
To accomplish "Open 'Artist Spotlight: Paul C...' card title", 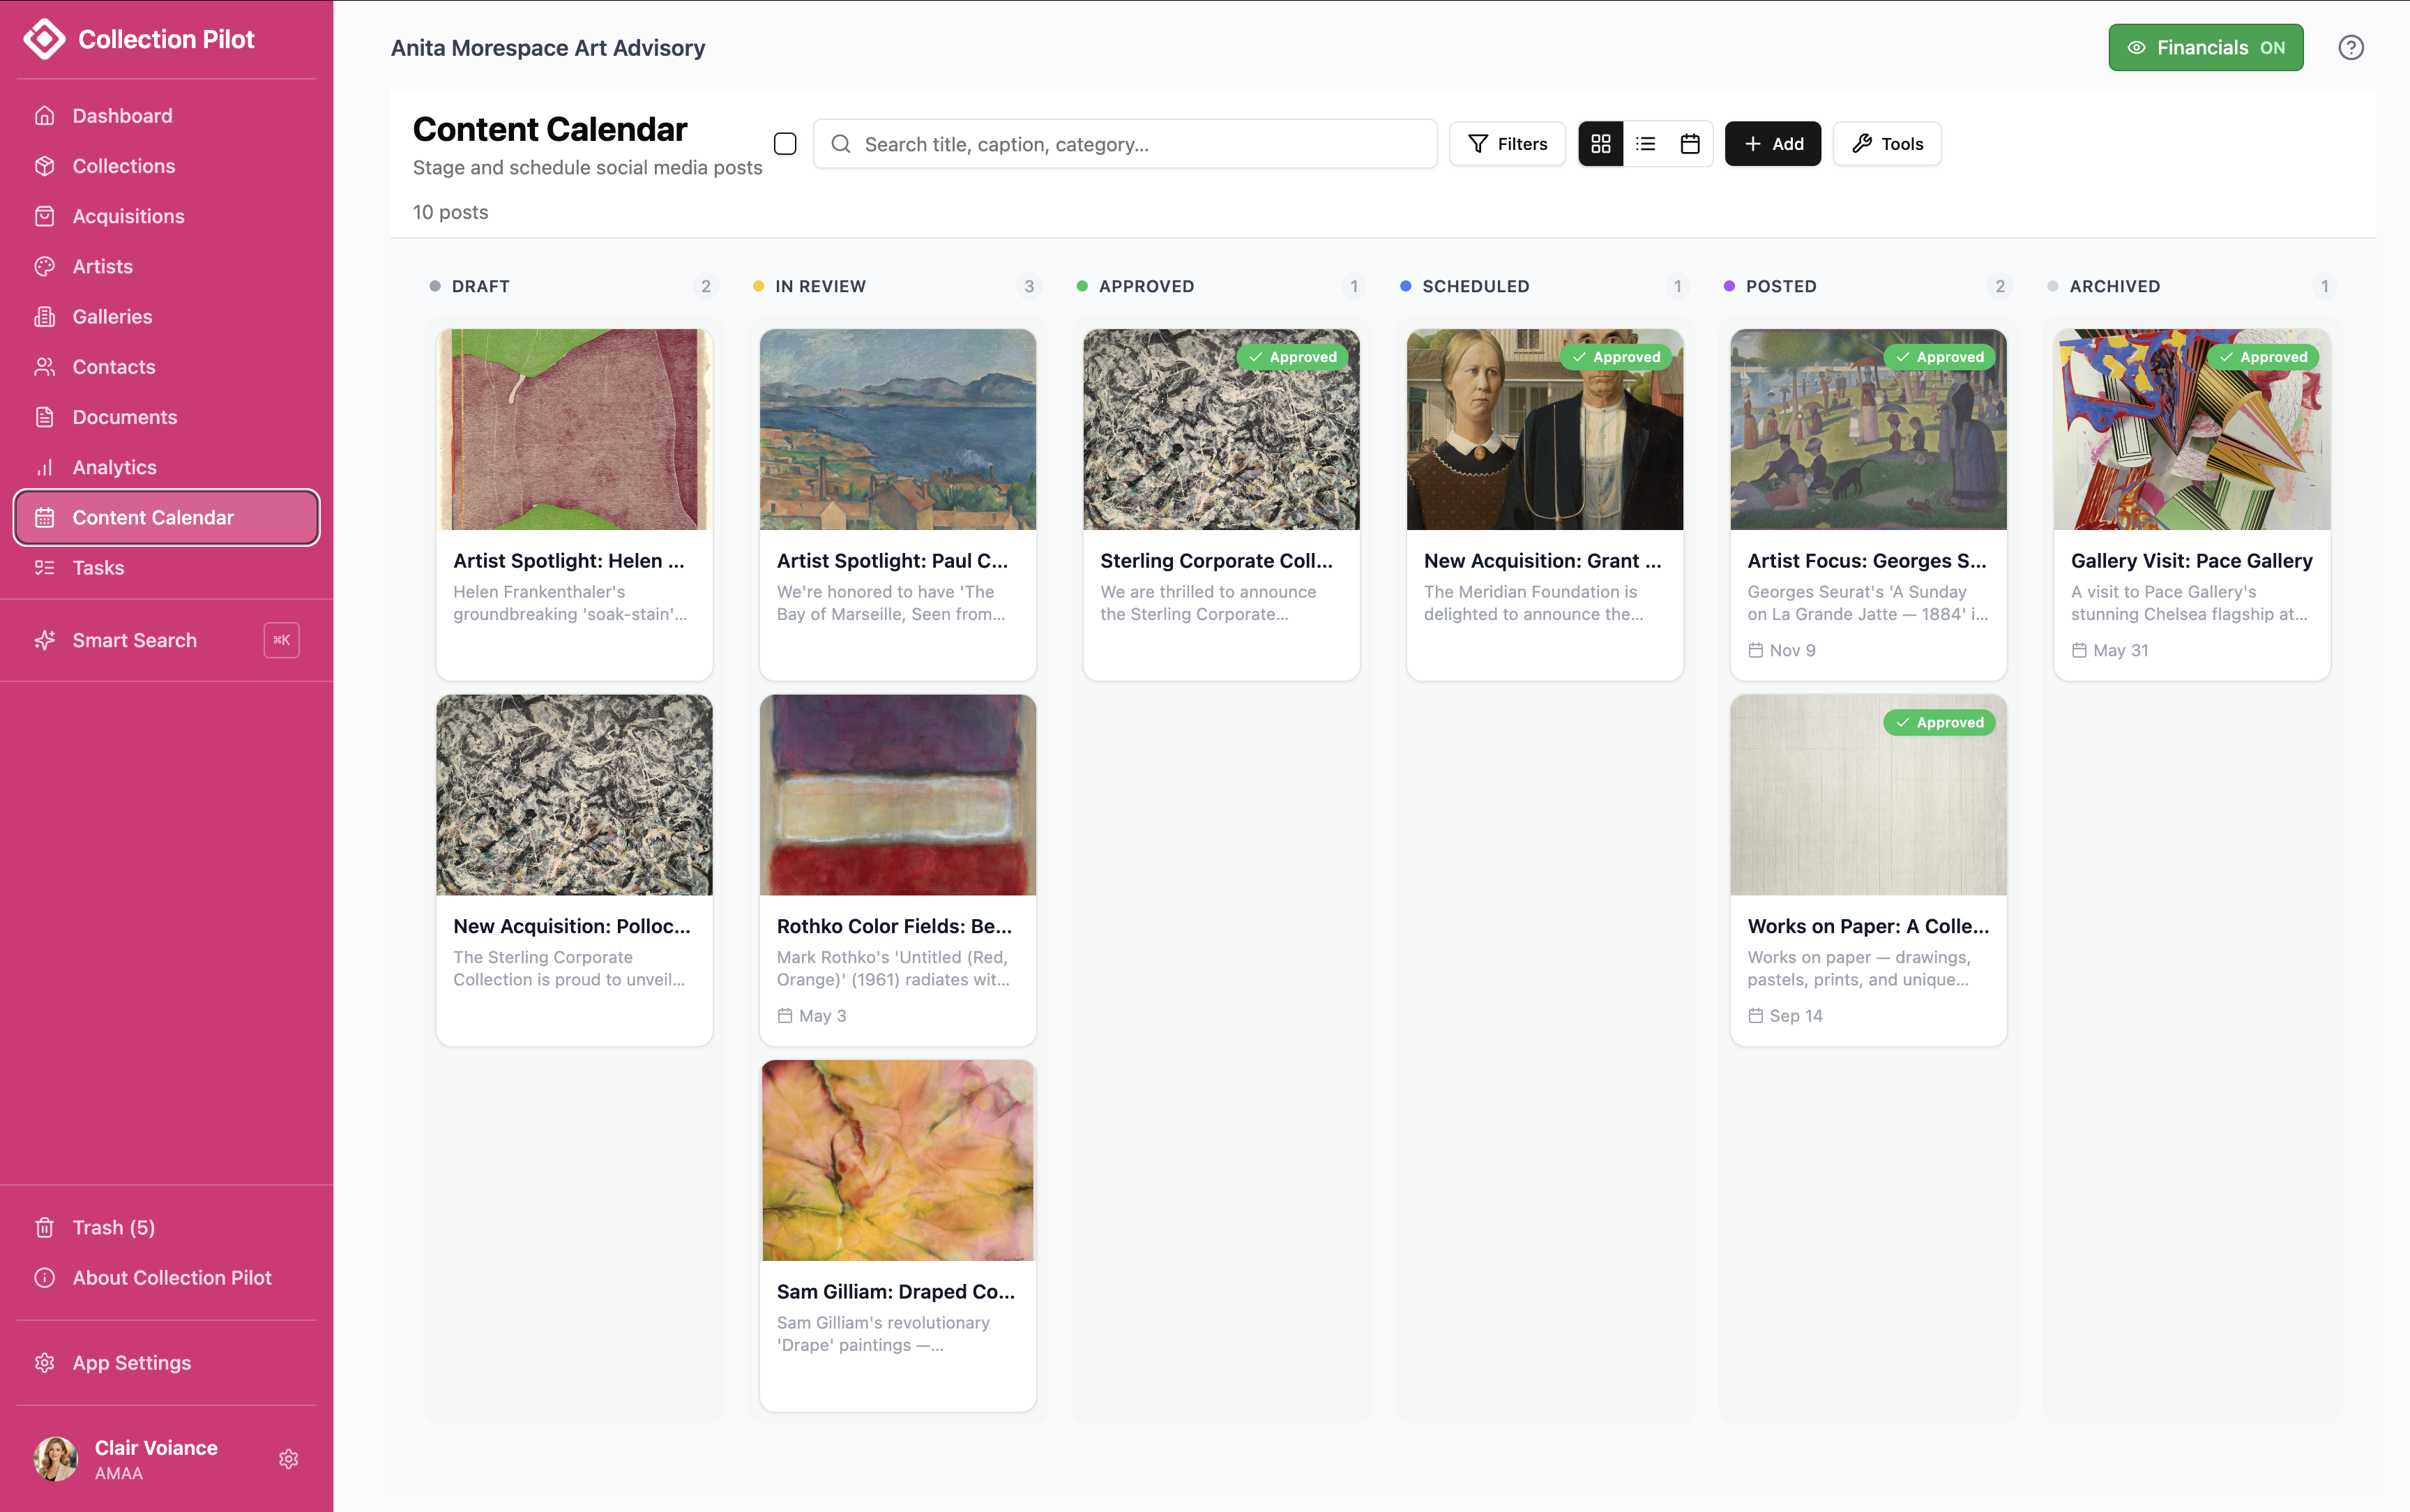I will tap(893, 561).
